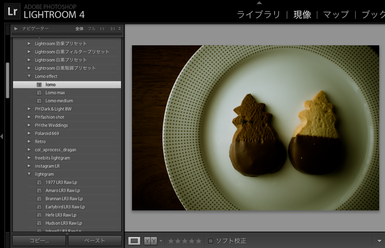Enable ソフト校正 checkbox
Image resolution: width=385 pixels, height=248 pixels.
[211, 241]
